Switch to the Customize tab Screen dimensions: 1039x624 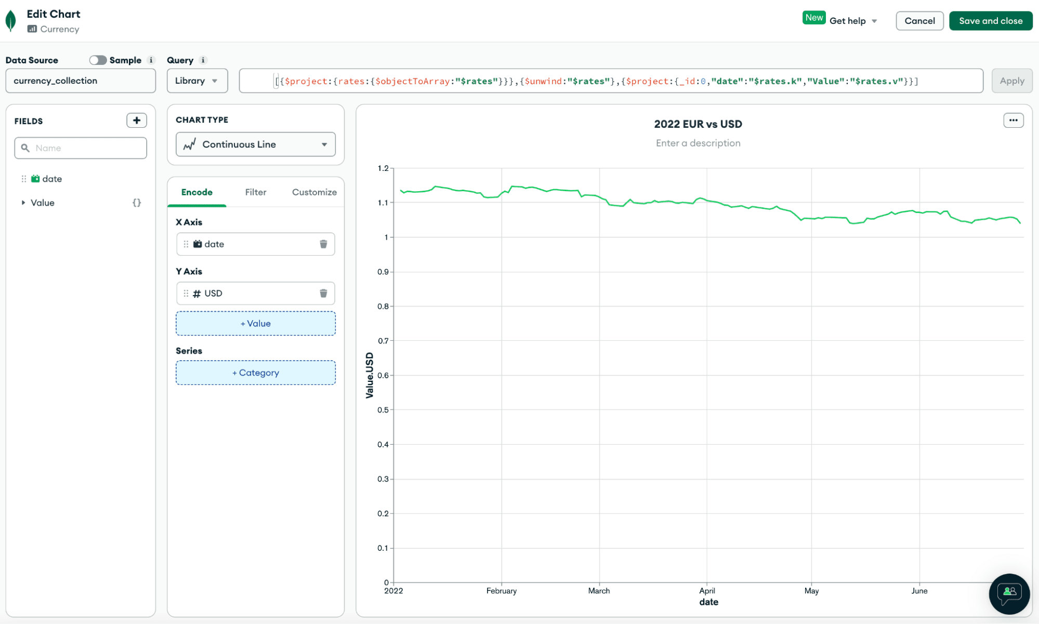pyautogui.click(x=314, y=192)
